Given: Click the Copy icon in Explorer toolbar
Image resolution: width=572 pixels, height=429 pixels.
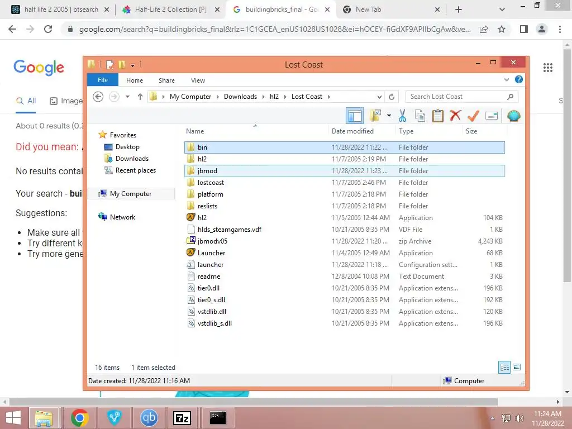Looking at the screenshot, I should [x=420, y=116].
